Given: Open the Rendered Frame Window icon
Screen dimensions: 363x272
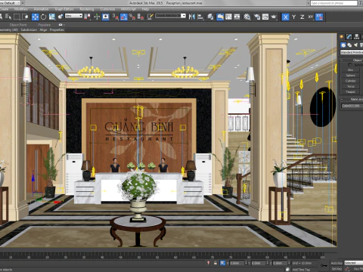Looking at the screenshot, I should point(265,17).
